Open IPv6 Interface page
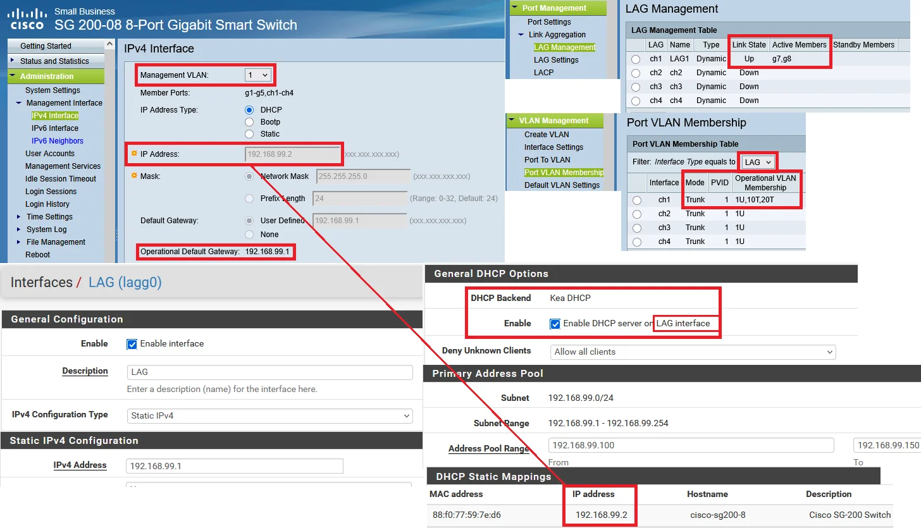 click(x=55, y=128)
